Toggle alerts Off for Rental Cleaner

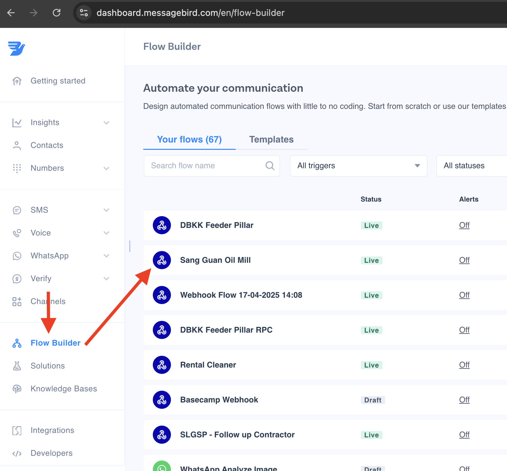coord(464,365)
